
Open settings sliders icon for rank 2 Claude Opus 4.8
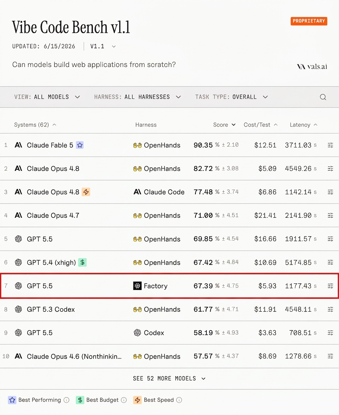point(330,169)
